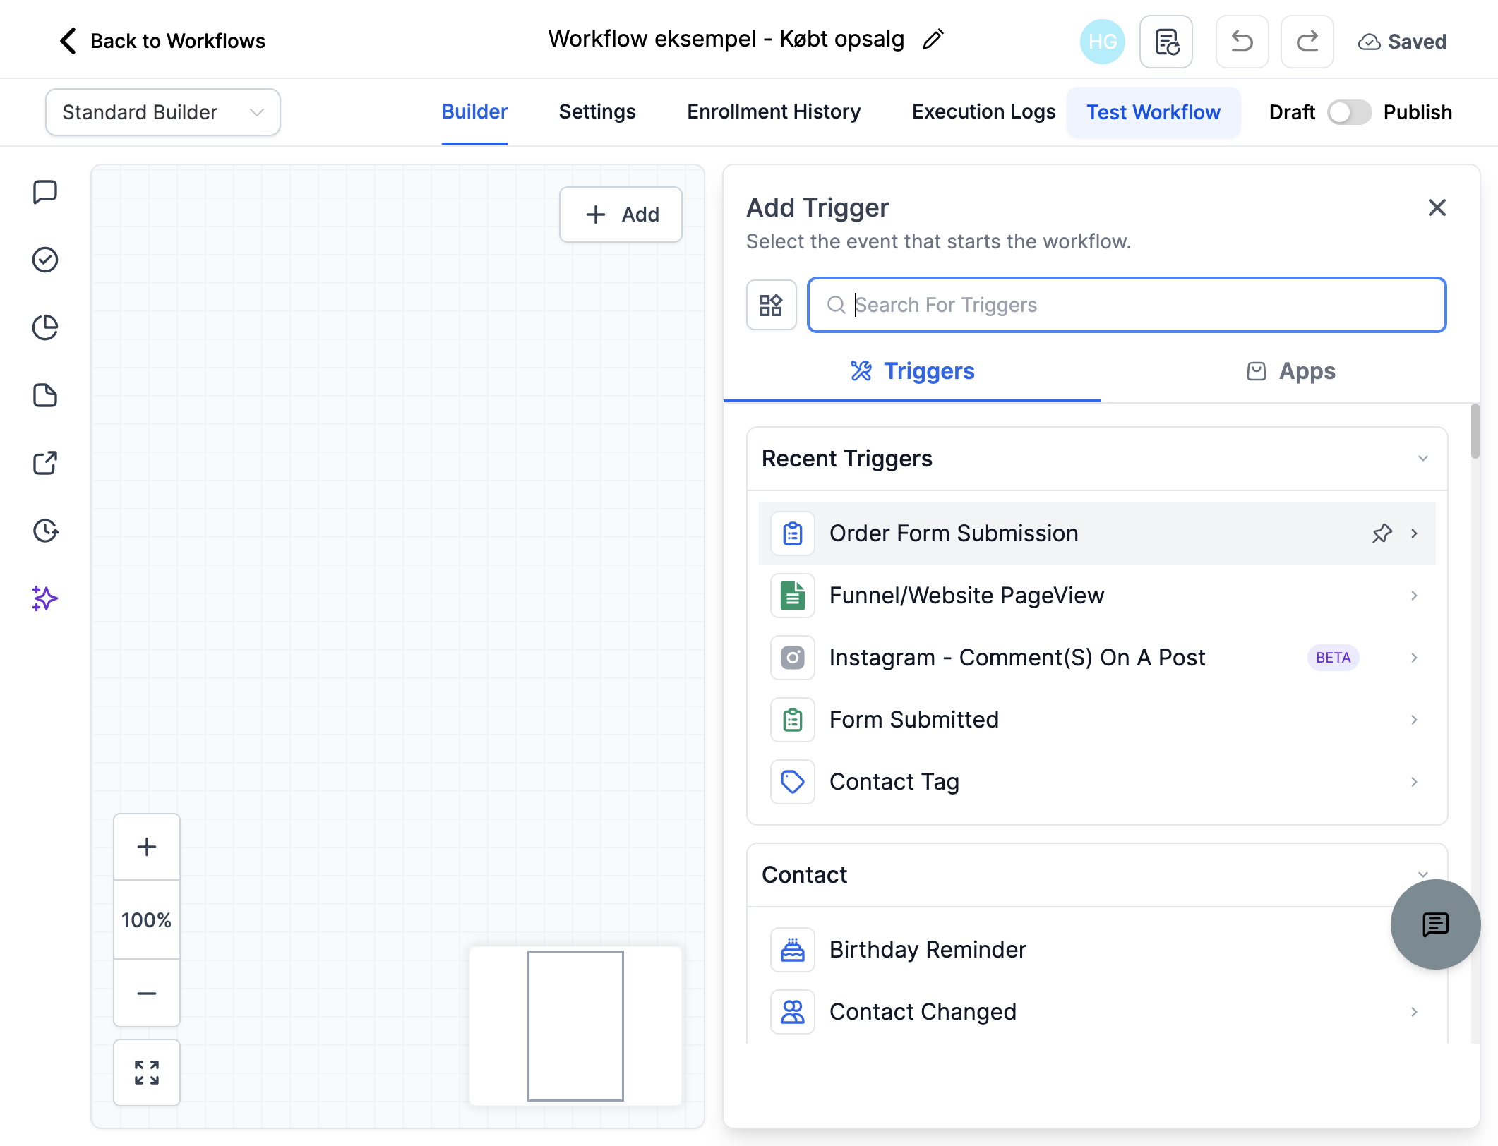1498x1146 pixels.
Task: Close the Add Trigger panel
Action: pos(1437,207)
